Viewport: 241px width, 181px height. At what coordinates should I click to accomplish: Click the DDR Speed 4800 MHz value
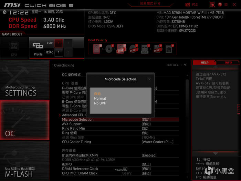pyautogui.click(x=54, y=26)
